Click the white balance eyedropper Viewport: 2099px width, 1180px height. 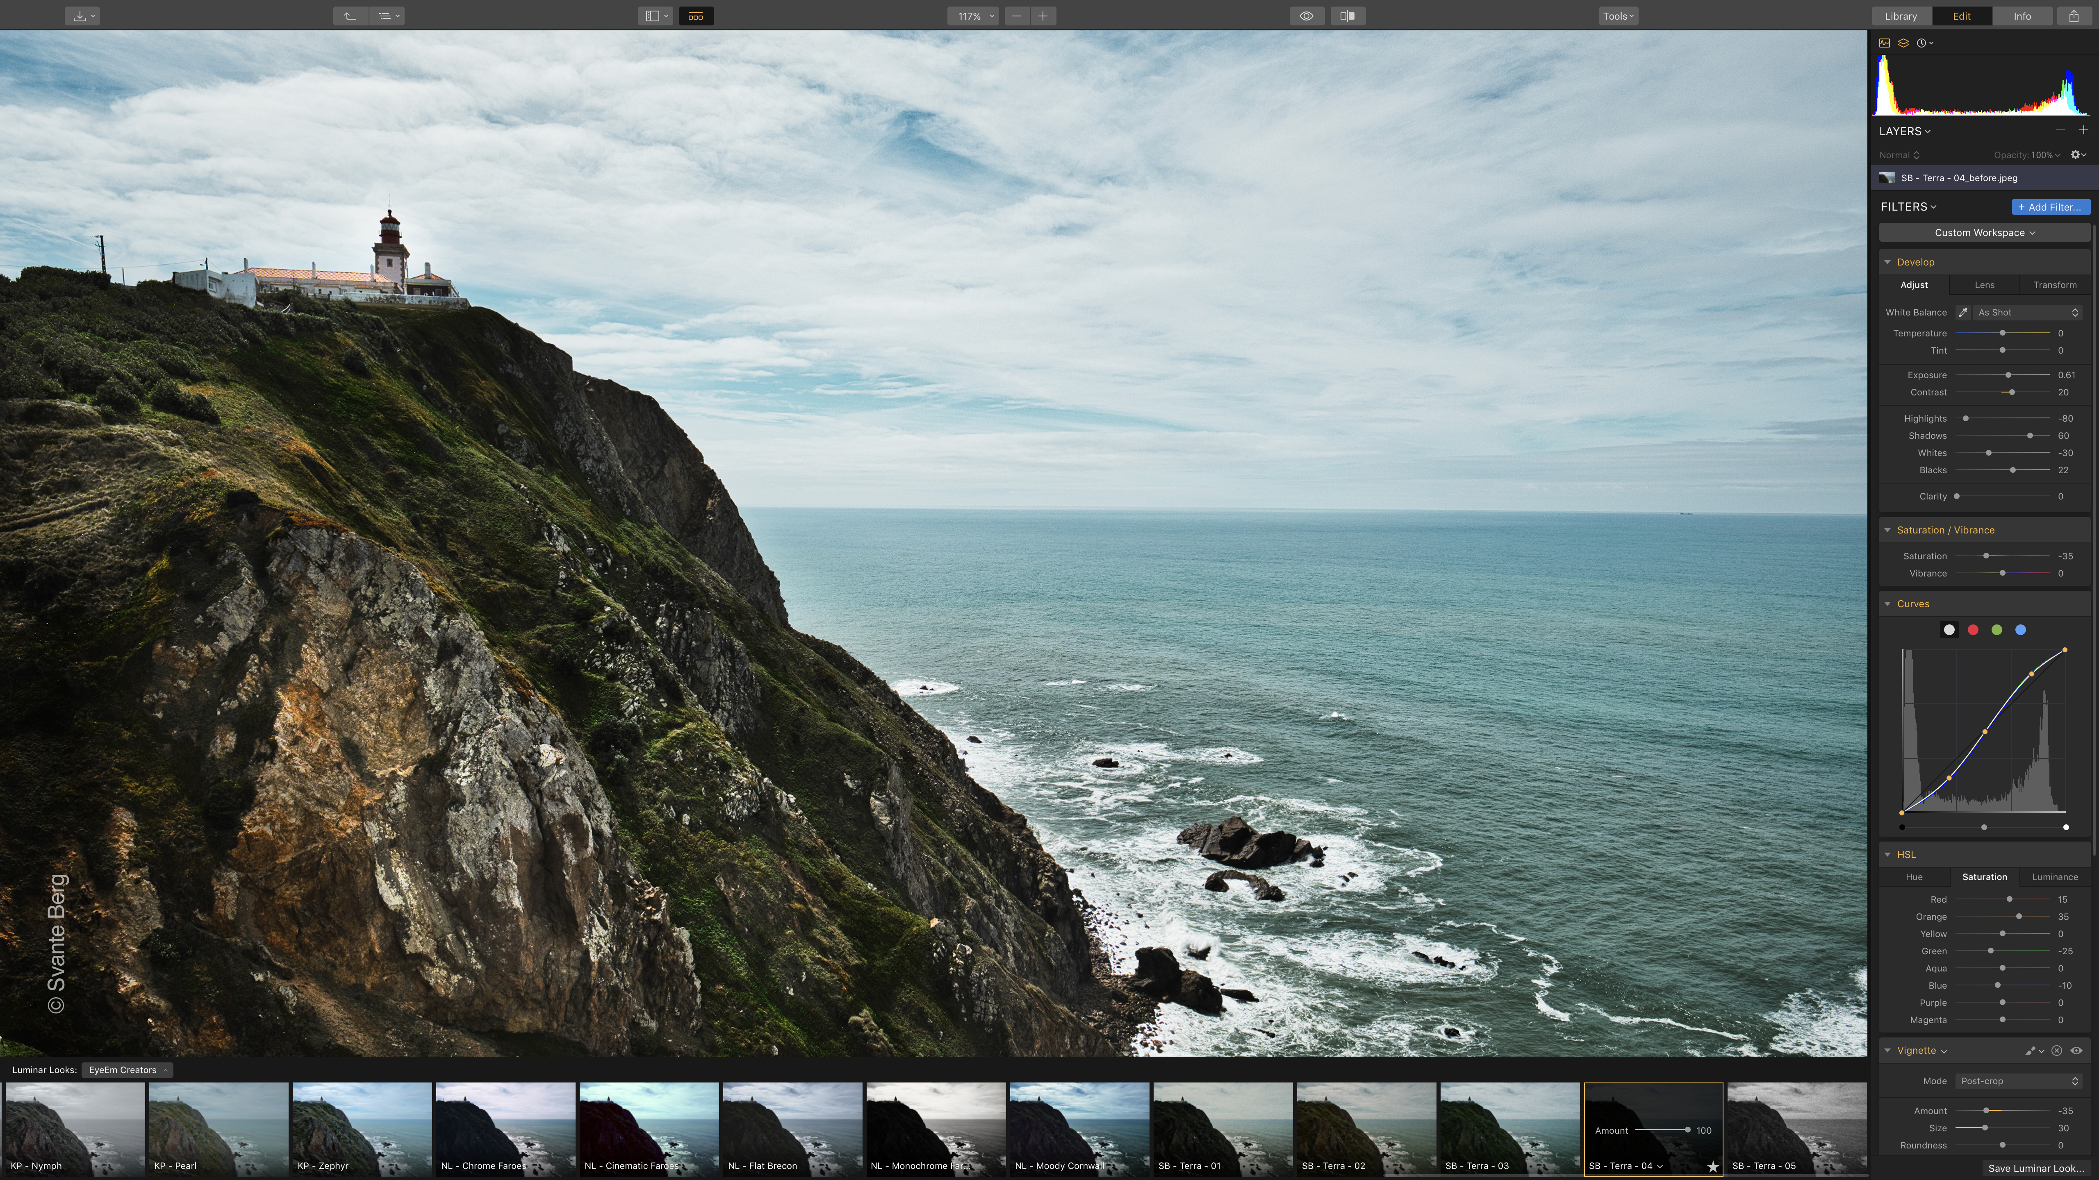click(x=1963, y=313)
